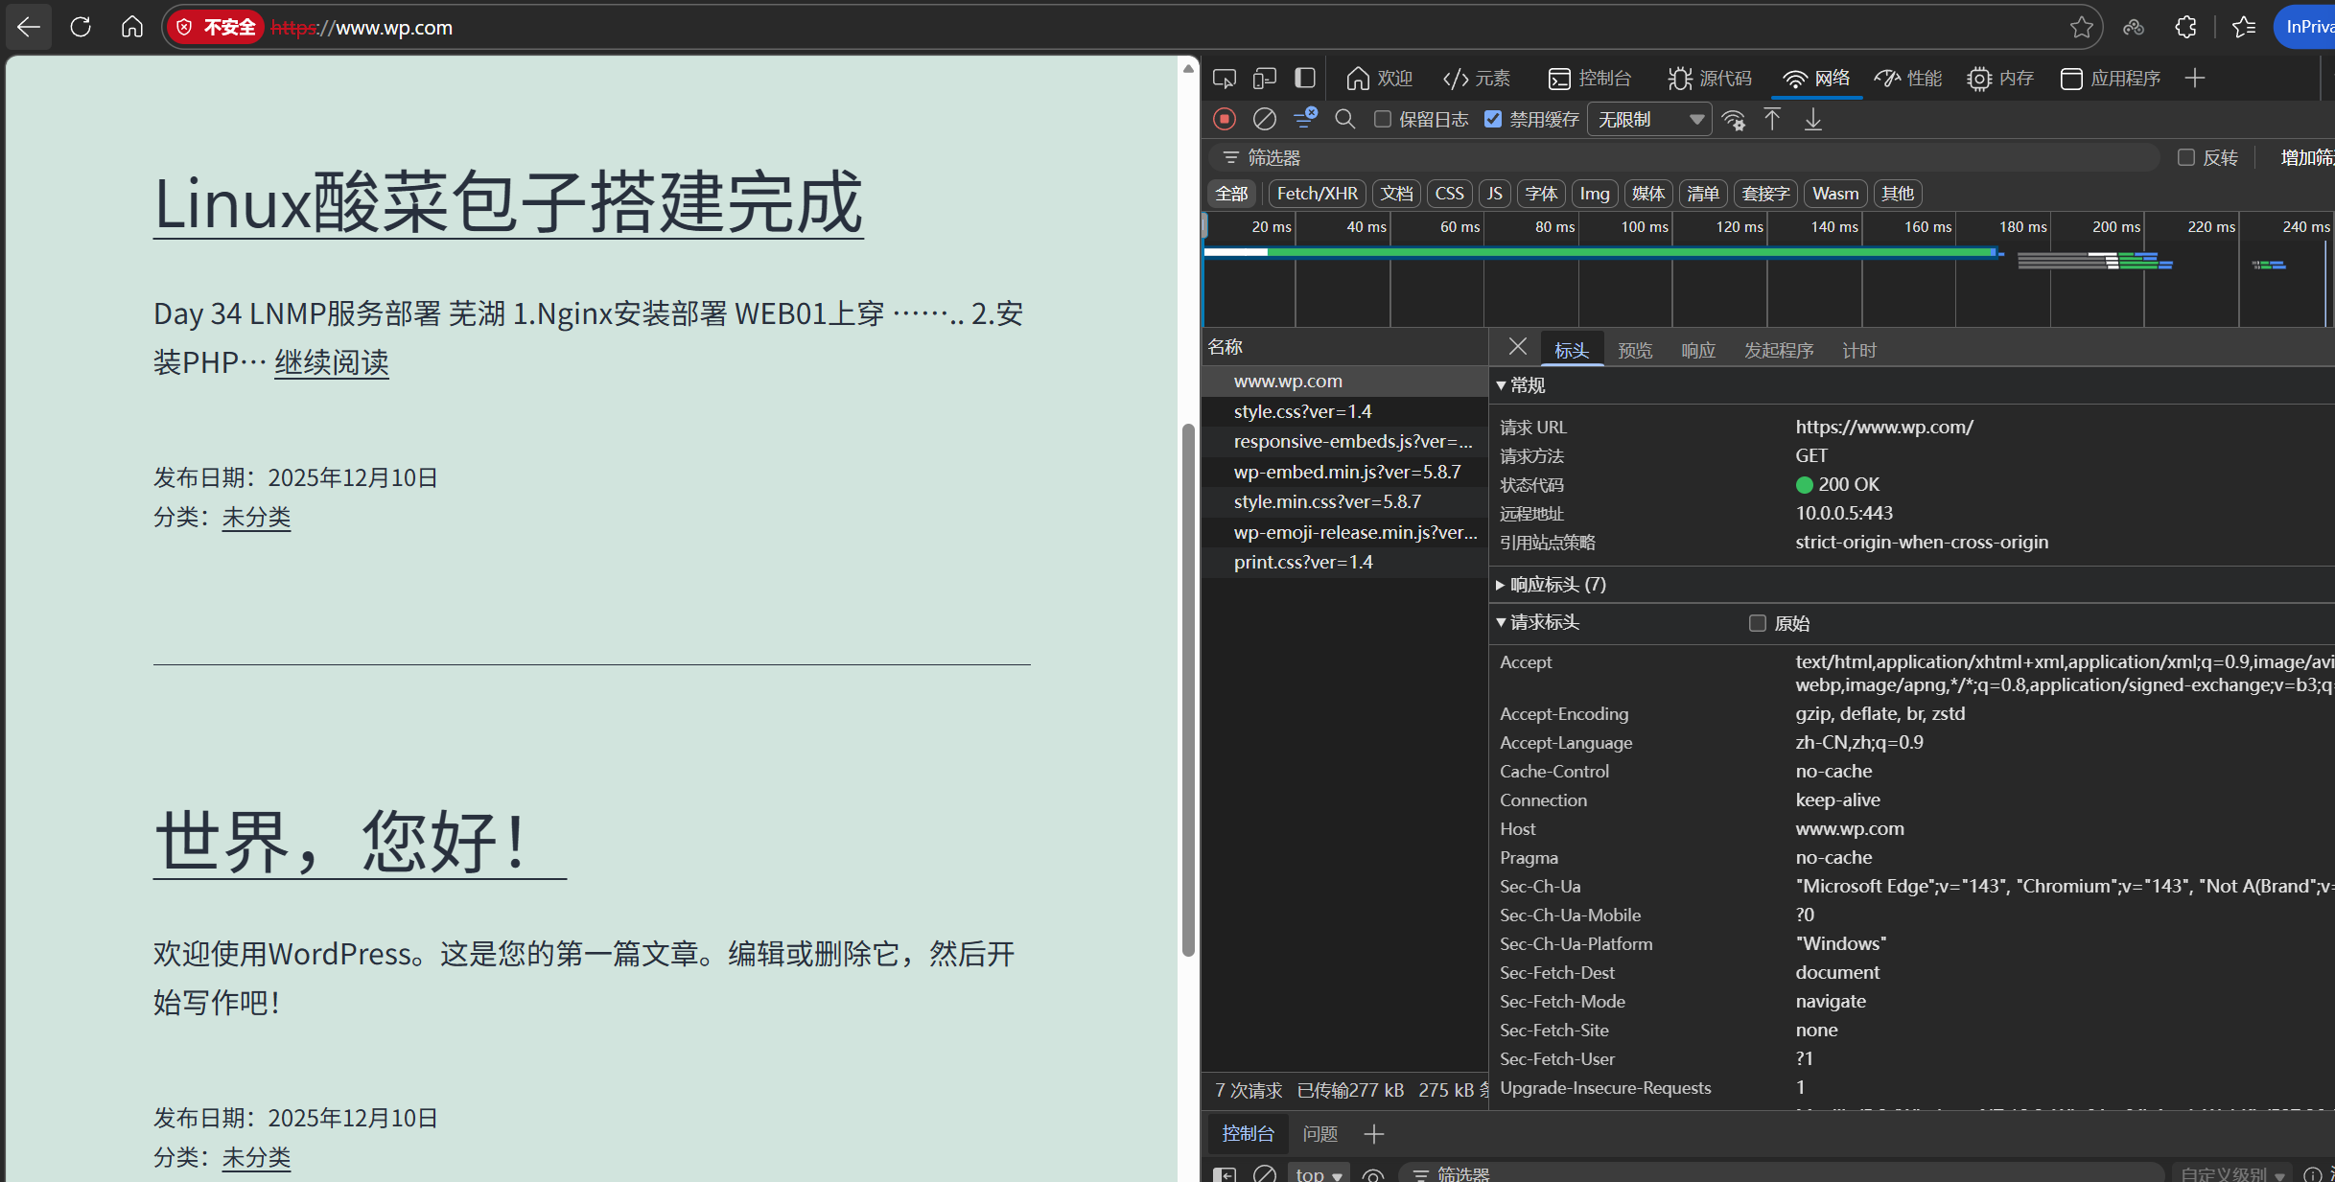Toggle device emulation icon
Viewport: 2335px width, 1182px height.
pyautogui.click(x=1265, y=79)
